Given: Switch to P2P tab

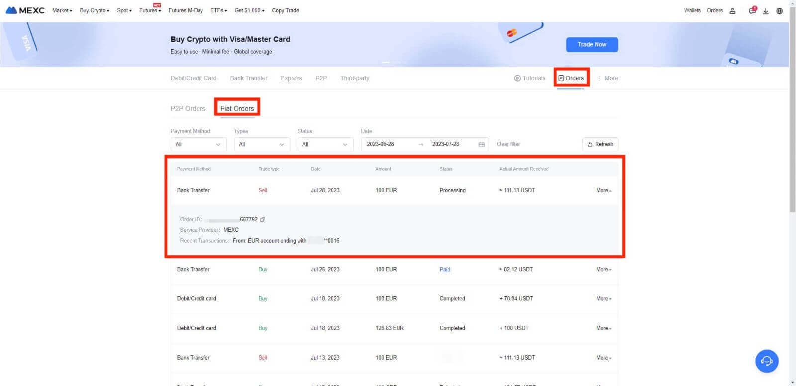Looking at the screenshot, I should (x=321, y=78).
